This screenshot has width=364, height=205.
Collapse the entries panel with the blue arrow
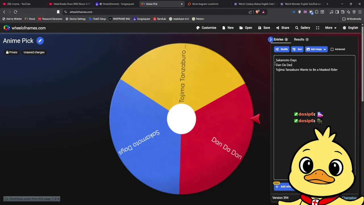point(271,40)
